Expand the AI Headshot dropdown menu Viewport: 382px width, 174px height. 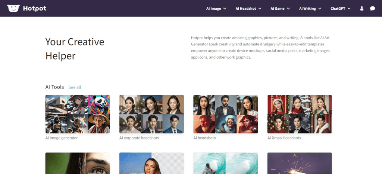pos(248,9)
